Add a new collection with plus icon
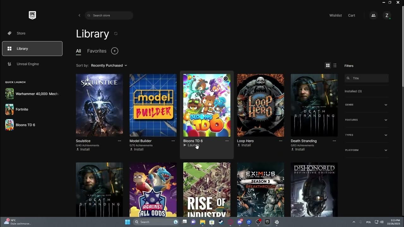This screenshot has height=227, width=404. (x=115, y=51)
